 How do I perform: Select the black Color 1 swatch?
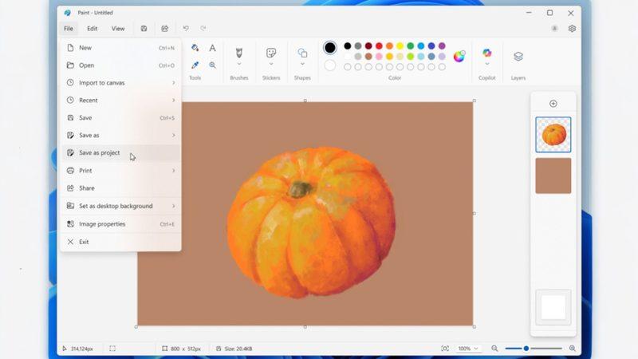coord(330,48)
